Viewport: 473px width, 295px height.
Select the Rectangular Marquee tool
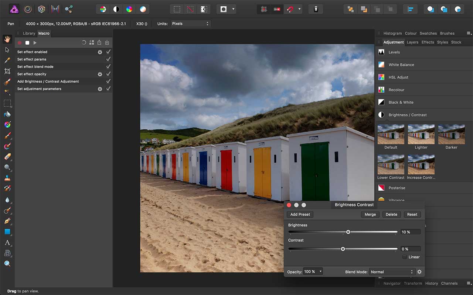click(x=7, y=103)
